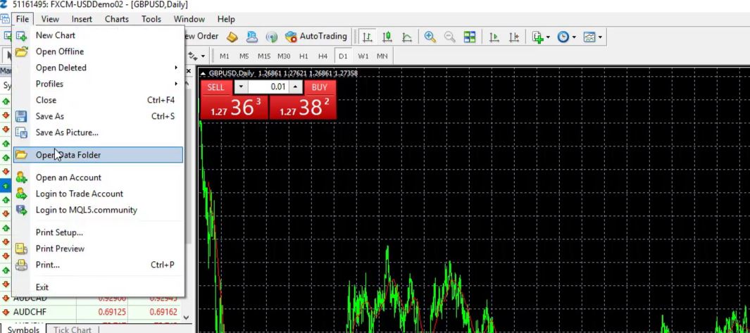Switch to the Tick Chart tab
This screenshot has width=750, height=333.
point(72,329)
